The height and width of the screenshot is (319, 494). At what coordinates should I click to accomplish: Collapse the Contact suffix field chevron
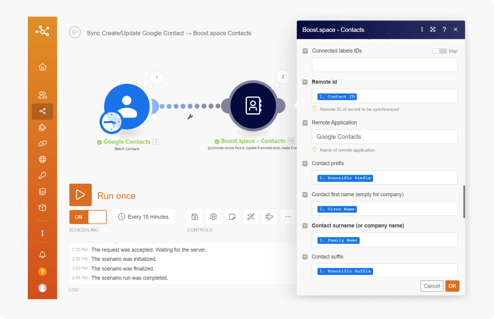pos(305,257)
